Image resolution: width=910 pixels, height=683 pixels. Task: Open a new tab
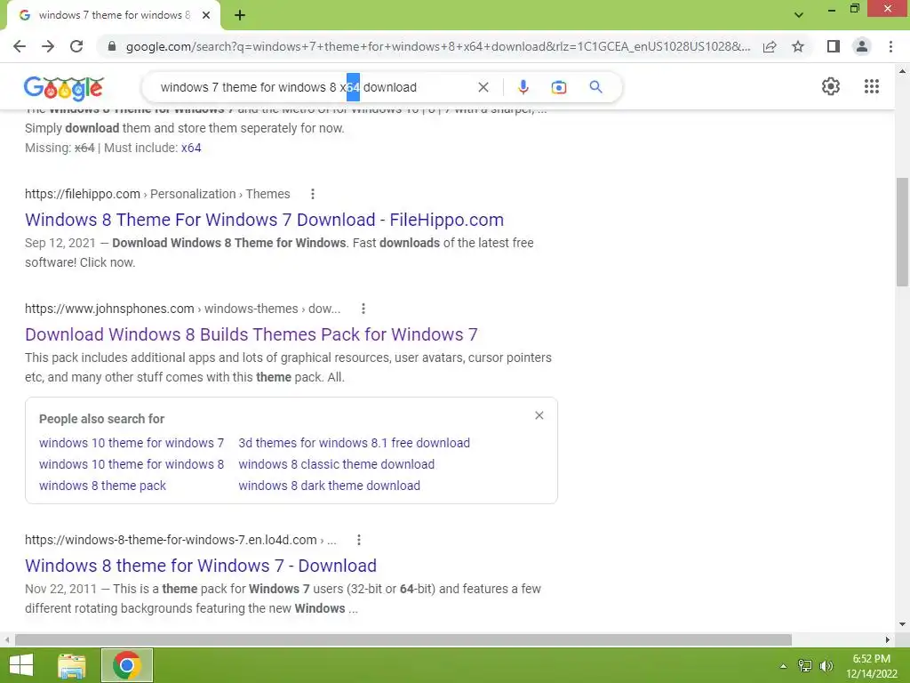240,15
